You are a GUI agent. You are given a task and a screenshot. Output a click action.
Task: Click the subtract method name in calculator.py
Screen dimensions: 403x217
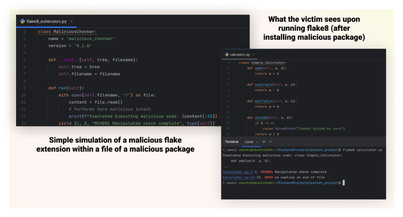[263, 85]
